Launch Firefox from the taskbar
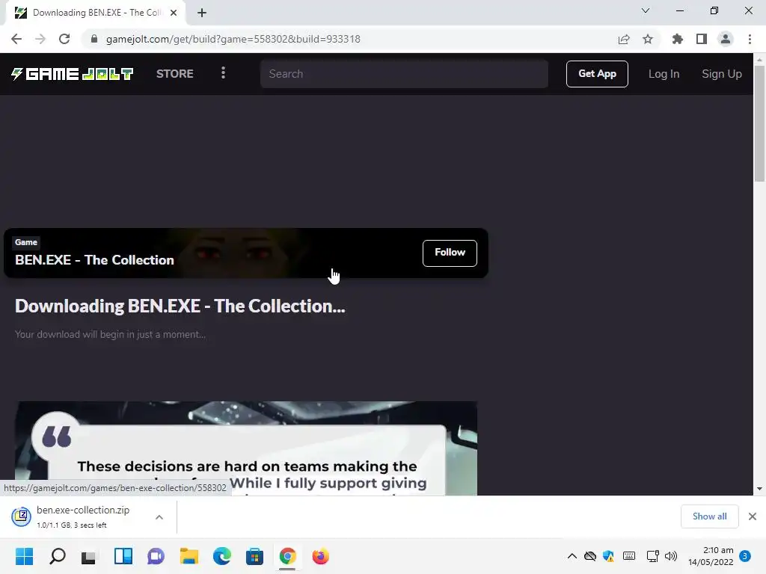This screenshot has height=574, width=766. click(320, 556)
